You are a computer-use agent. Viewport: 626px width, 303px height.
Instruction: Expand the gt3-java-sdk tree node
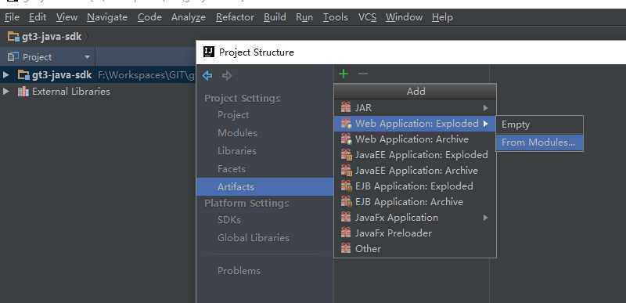tap(6, 75)
